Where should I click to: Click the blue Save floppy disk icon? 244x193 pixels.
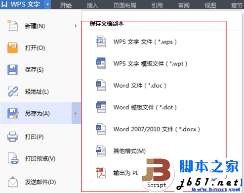[x=12, y=69]
